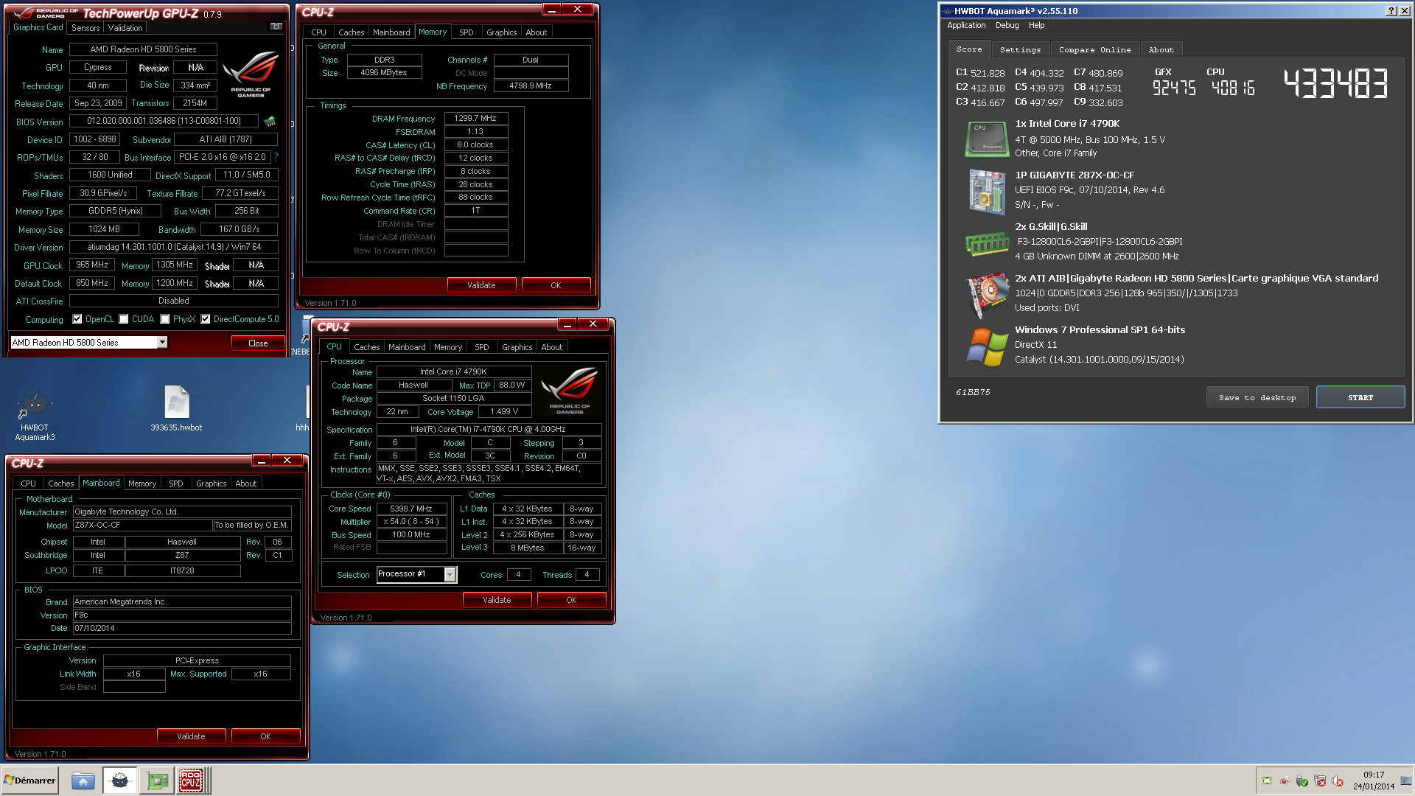This screenshot has height=796, width=1415.
Task: Click the GPU-Z screenshot camera icon
Action: tap(276, 27)
